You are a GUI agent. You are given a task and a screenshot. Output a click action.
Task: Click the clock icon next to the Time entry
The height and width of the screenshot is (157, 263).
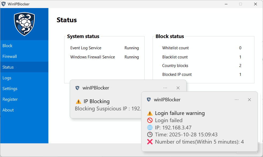coord(150,134)
